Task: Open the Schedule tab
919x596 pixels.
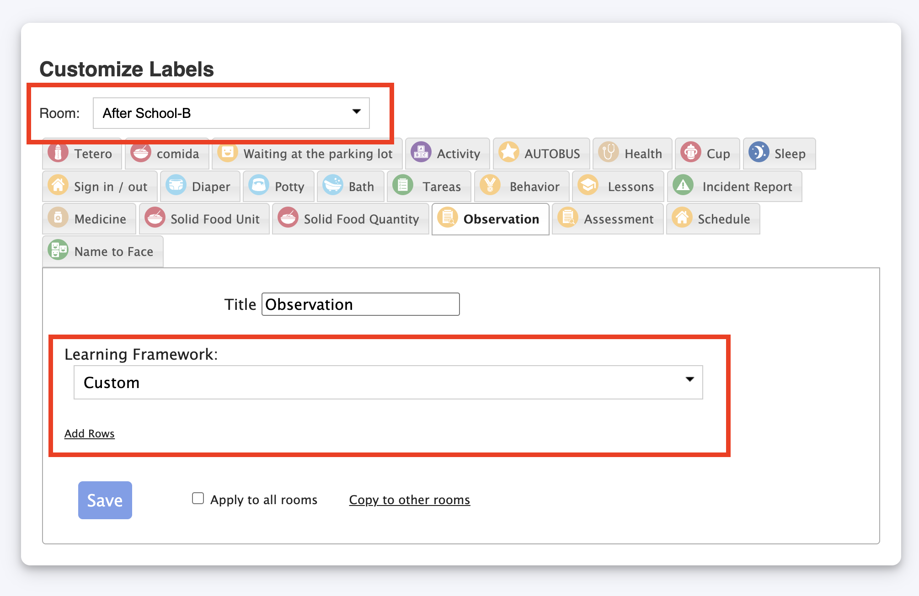Action: tap(713, 219)
